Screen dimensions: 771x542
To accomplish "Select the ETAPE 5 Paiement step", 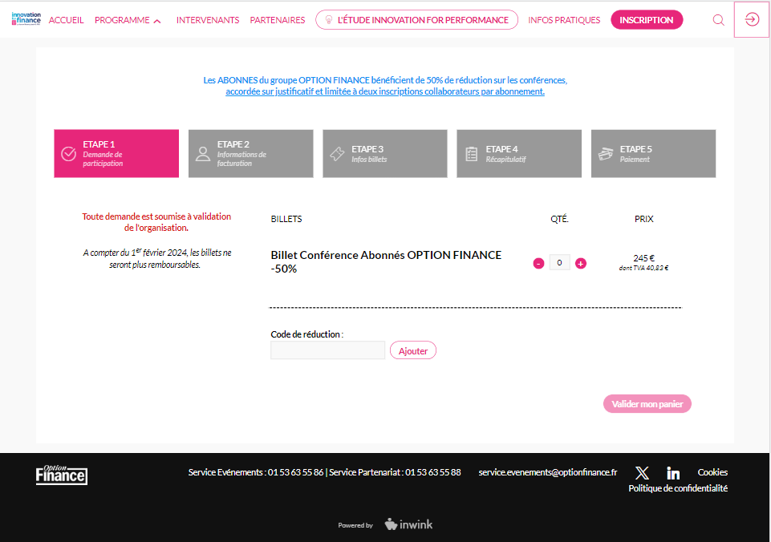I will pyautogui.click(x=654, y=153).
